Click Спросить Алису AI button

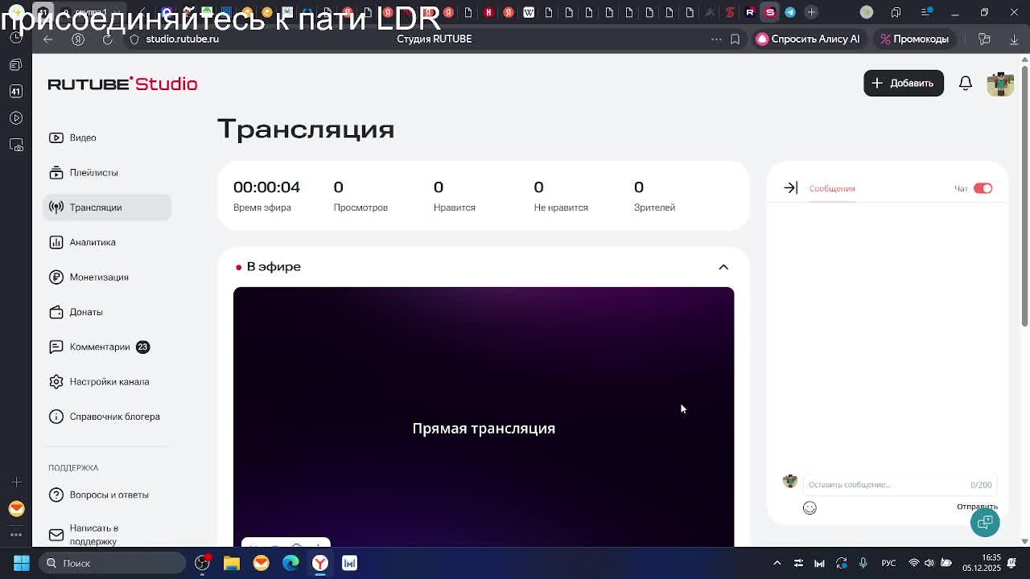[808, 39]
